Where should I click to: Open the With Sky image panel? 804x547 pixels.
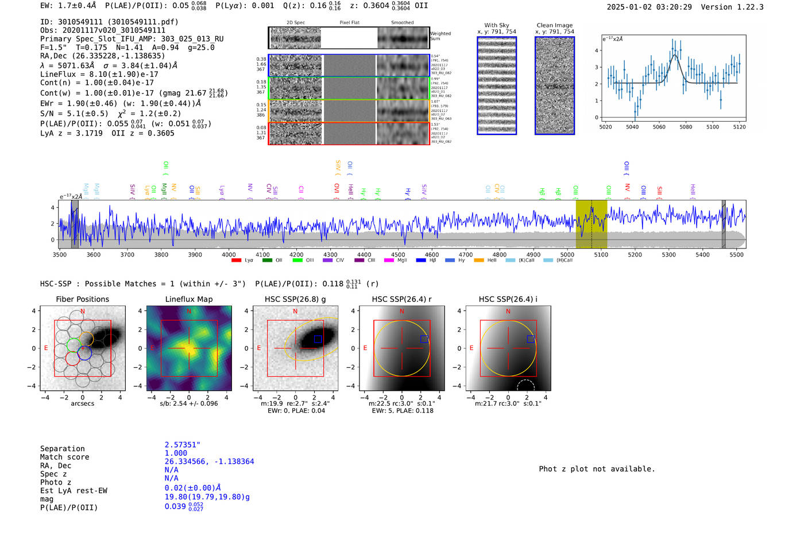497,86
